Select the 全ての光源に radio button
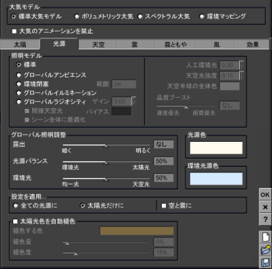The height and width of the screenshot is (269, 272). pos(15,205)
